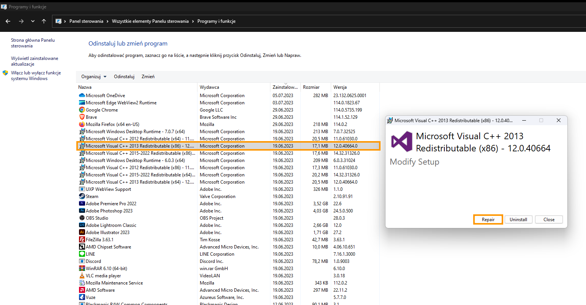Screen dimensions: 586x305
Task: Click the Tim Kosse publisher cell
Action: [210, 240]
